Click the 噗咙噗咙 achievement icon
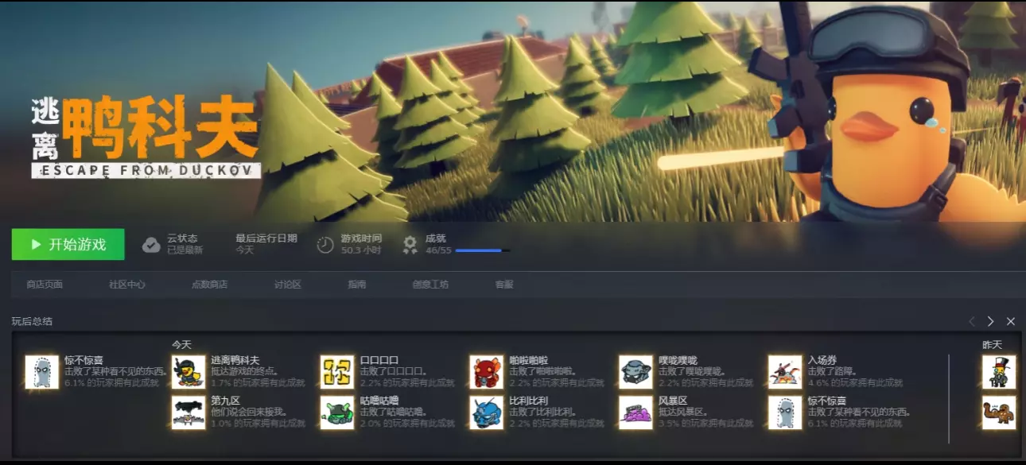1026x465 pixels. [636, 372]
